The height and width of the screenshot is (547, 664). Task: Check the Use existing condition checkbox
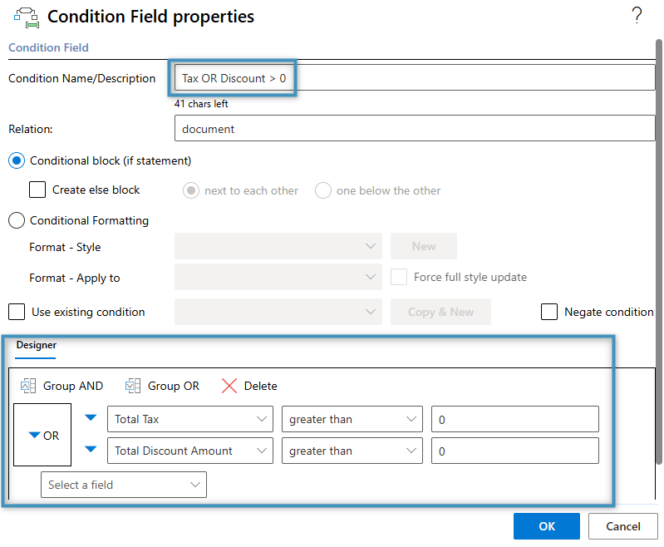(x=17, y=312)
